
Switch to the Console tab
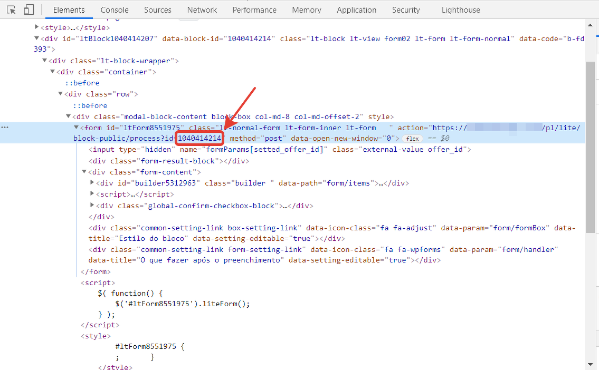coord(115,10)
